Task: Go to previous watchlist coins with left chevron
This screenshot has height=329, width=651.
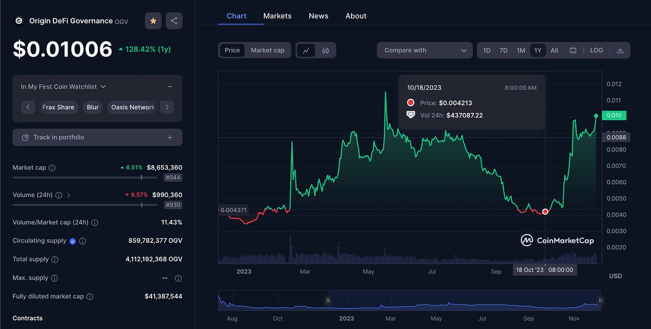Action: pos(28,107)
